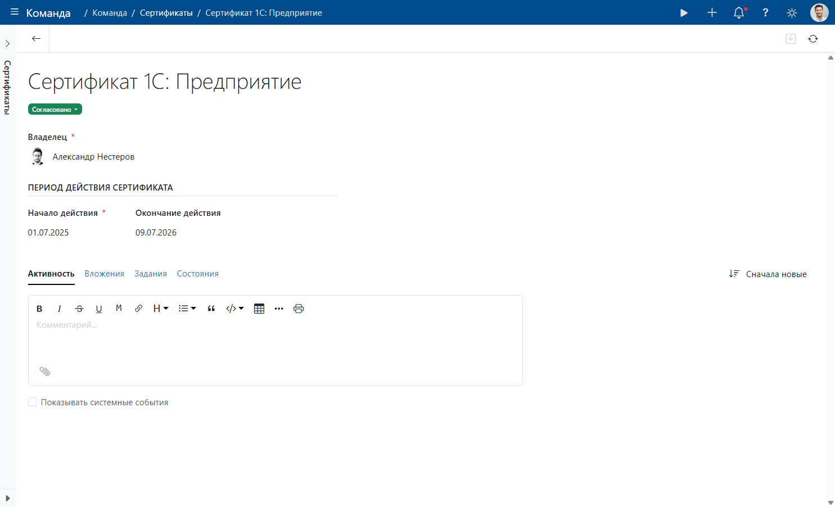Change sort order Сначала новые

[768, 274]
